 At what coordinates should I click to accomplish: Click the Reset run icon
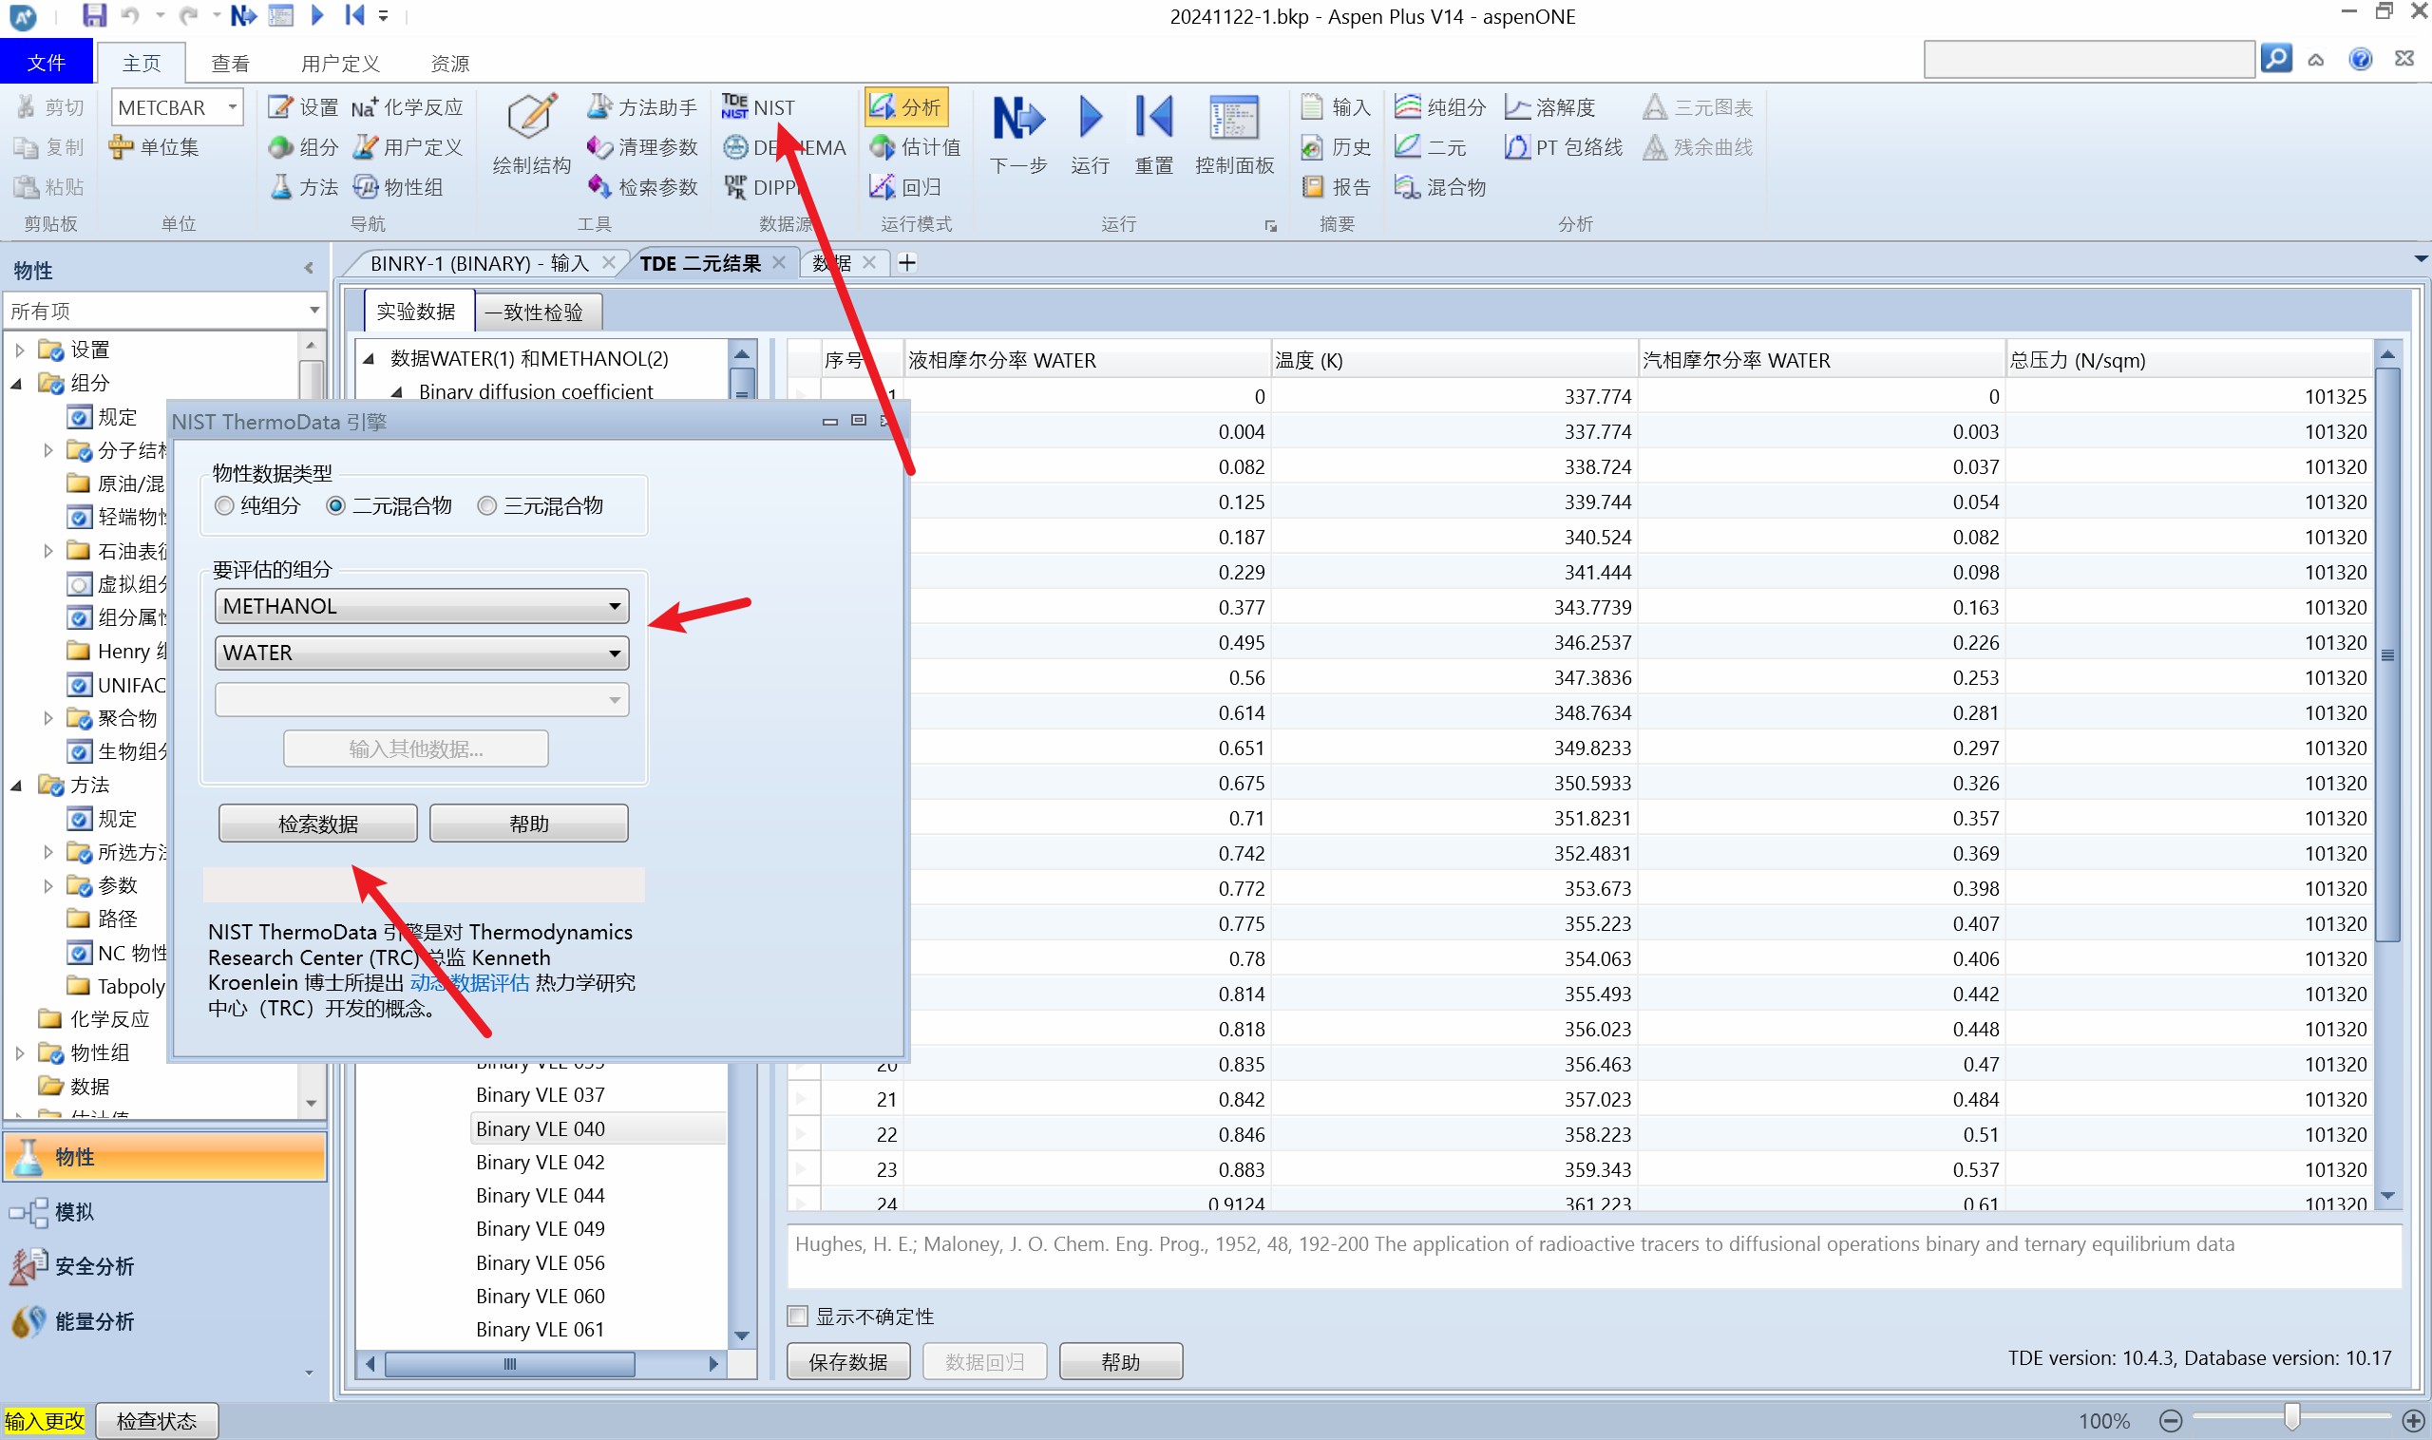point(1154,134)
